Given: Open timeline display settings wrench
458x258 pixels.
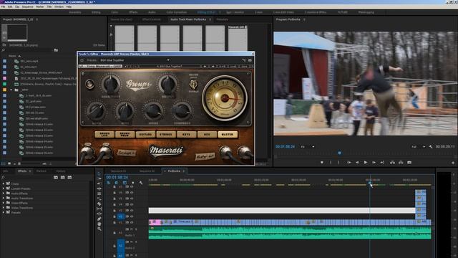Looking at the screenshot, I should (141, 183).
